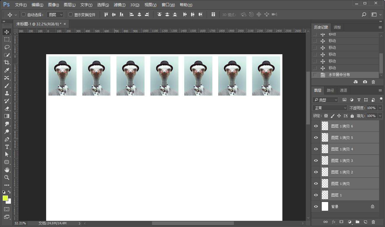Select the Lasso tool

[7, 47]
